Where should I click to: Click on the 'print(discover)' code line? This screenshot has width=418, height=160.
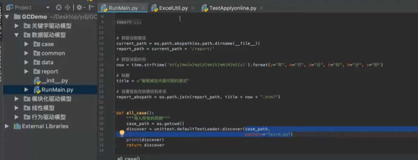[x=145, y=140]
